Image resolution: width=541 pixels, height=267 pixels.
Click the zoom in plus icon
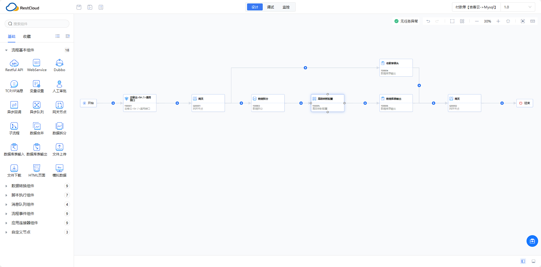[498, 21]
